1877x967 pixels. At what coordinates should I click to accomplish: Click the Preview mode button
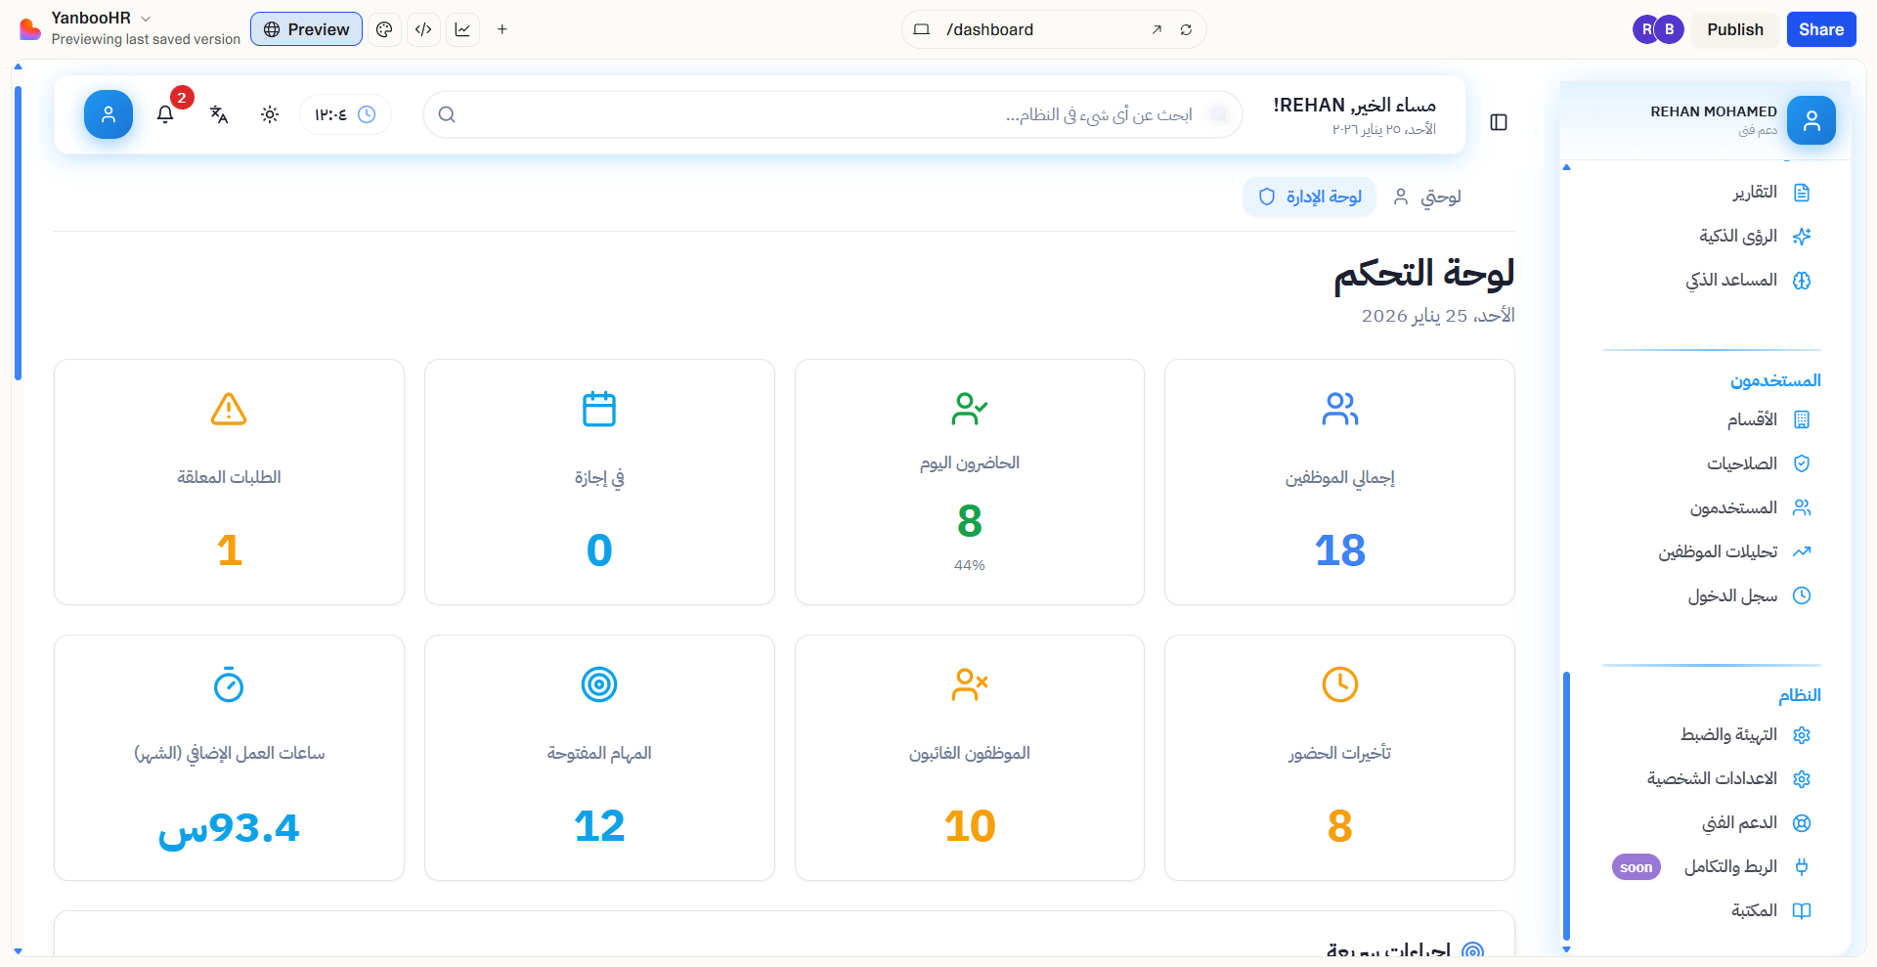[x=306, y=29]
